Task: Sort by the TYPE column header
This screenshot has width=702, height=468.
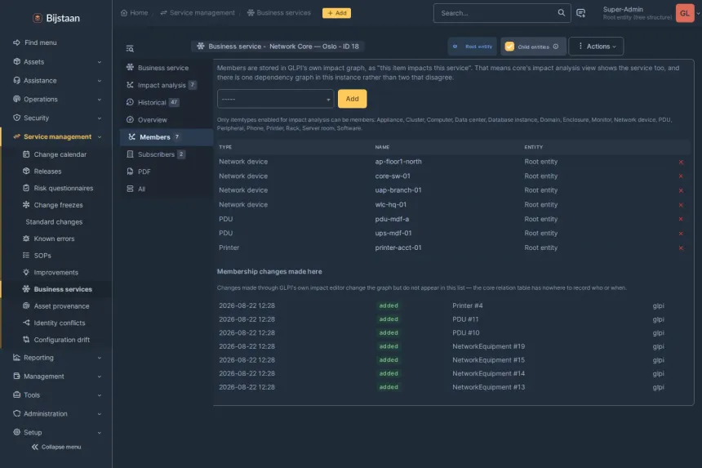Action: click(x=225, y=147)
